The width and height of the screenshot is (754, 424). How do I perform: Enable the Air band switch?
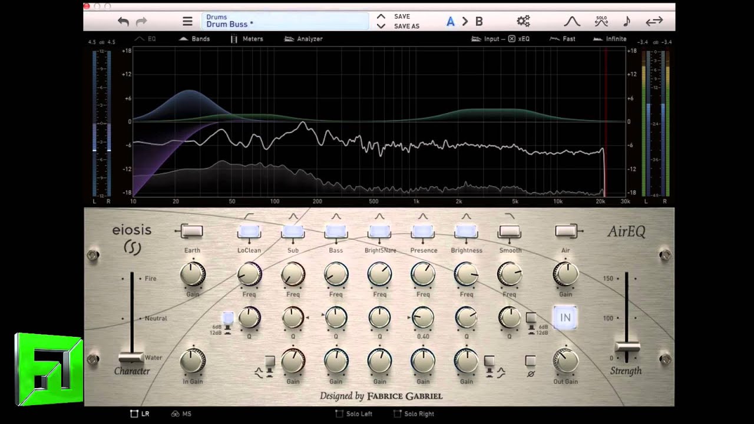pyautogui.click(x=565, y=231)
